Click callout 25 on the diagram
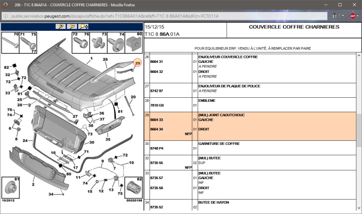Screen dimensions: 362x214 pyautogui.click(x=19, y=100)
